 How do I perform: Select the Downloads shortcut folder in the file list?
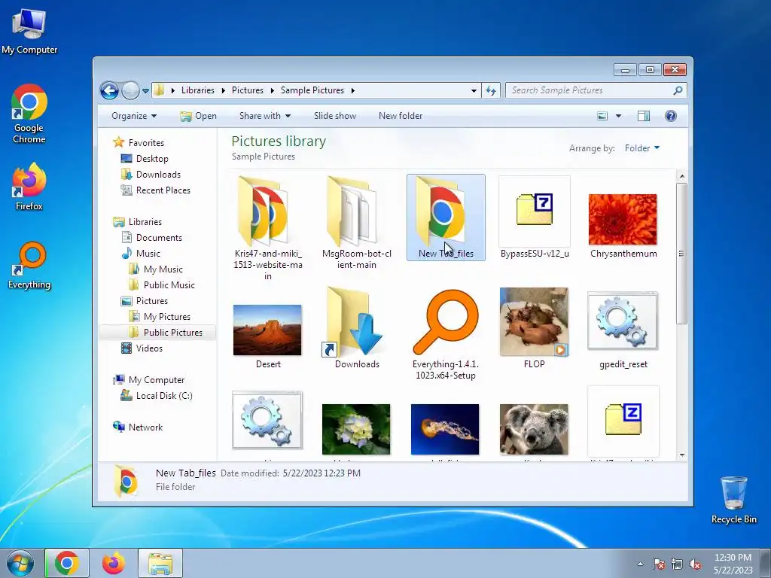[356, 327]
